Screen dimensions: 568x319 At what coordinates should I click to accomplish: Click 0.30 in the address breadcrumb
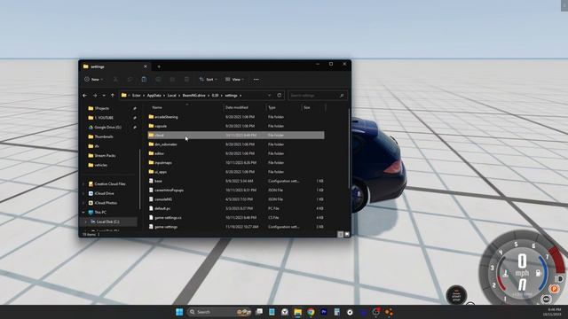tap(215, 96)
